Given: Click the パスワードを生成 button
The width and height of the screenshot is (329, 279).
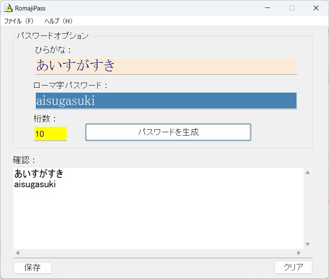Looking at the screenshot, I should [x=168, y=132].
